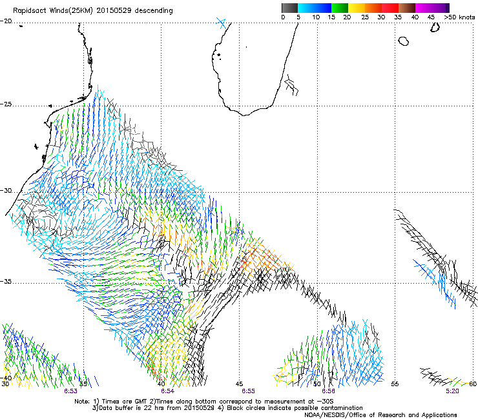Click the gray 0-5 knots legend swatch

tap(289, 8)
